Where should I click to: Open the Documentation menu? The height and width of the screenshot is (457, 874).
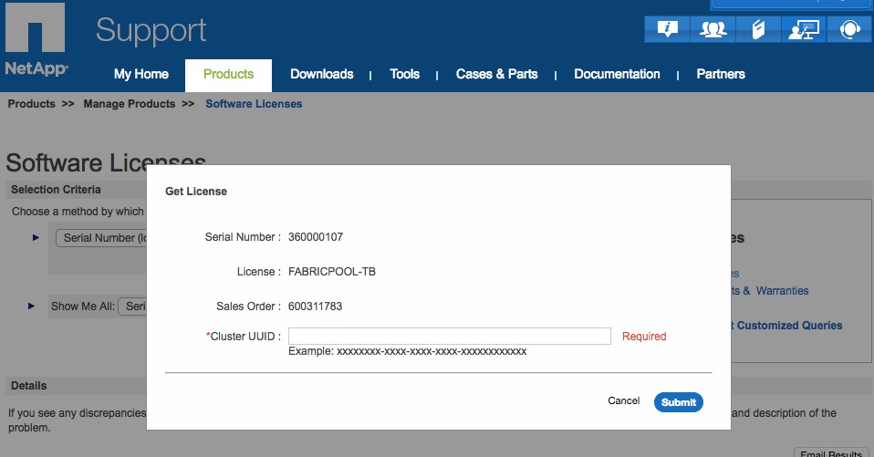tap(617, 74)
